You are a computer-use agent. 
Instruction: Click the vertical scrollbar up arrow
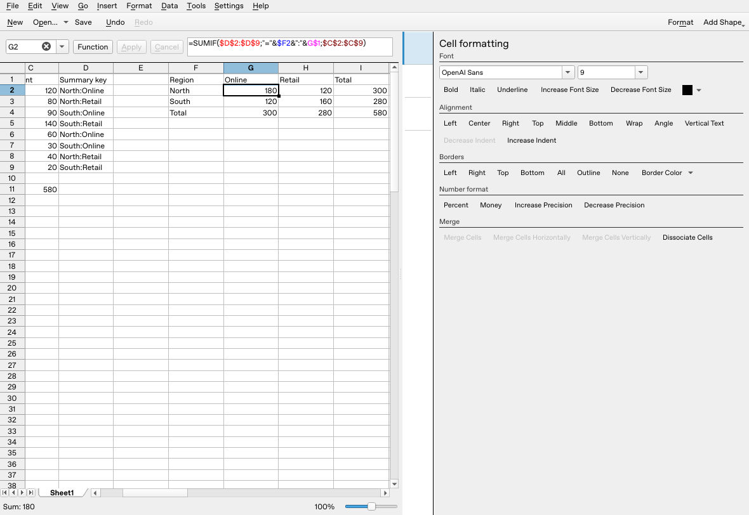[395, 67]
